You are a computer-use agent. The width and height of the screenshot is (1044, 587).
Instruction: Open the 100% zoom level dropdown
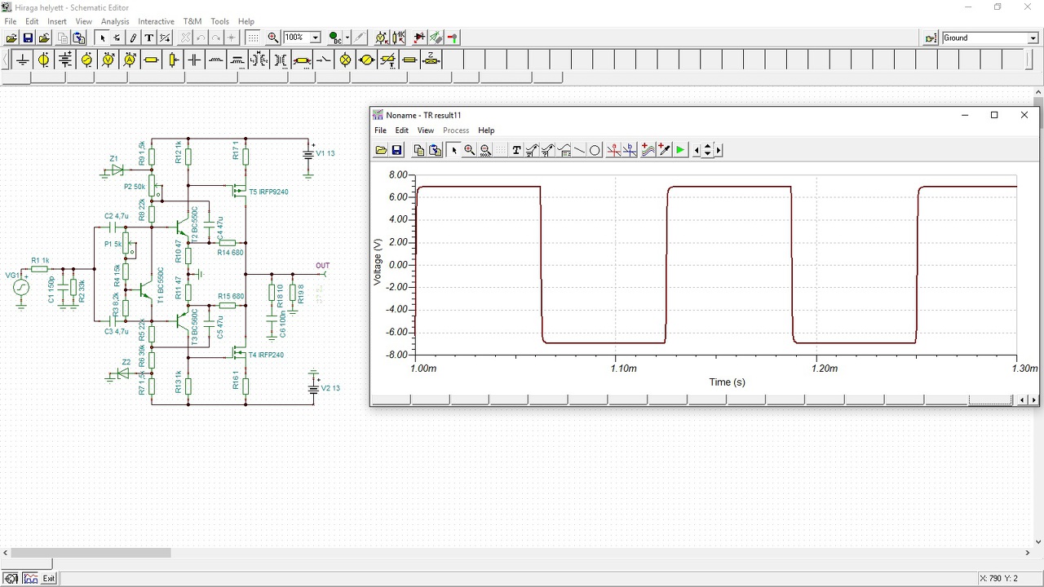point(315,38)
